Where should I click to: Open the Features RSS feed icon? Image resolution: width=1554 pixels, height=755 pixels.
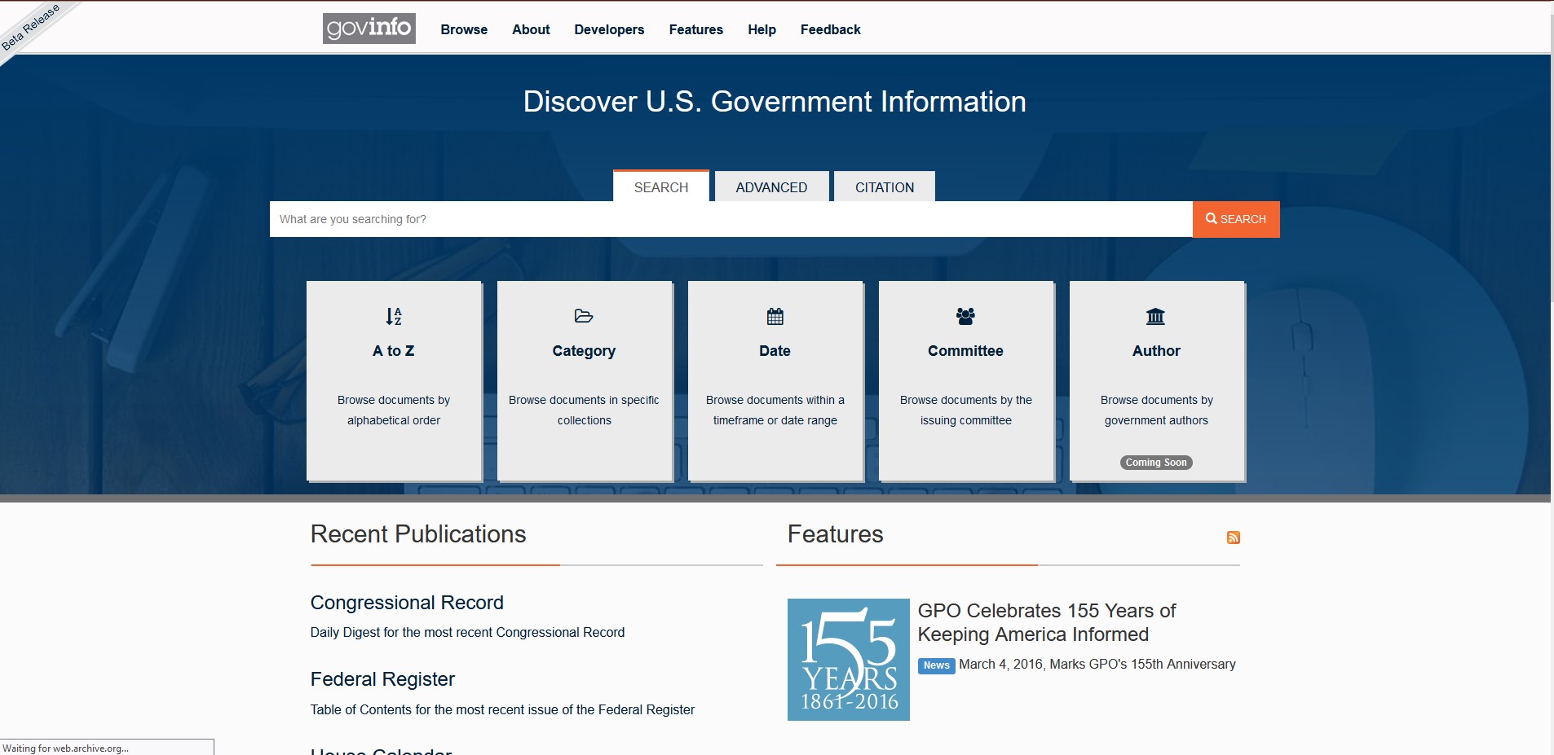(x=1233, y=538)
